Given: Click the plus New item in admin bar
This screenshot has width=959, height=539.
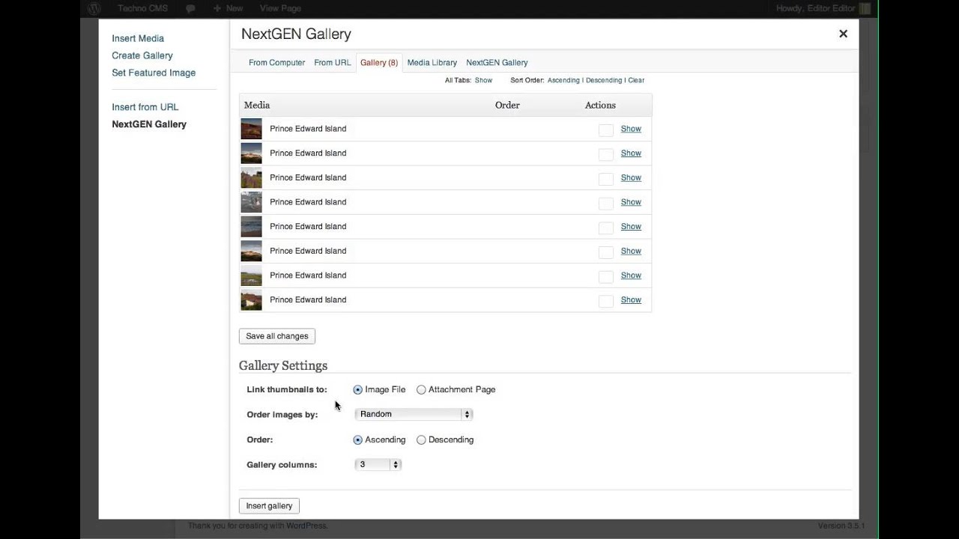Looking at the screenshot, I should point(228,8).
